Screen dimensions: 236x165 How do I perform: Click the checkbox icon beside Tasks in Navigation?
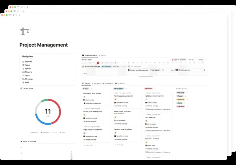(23, 65)
